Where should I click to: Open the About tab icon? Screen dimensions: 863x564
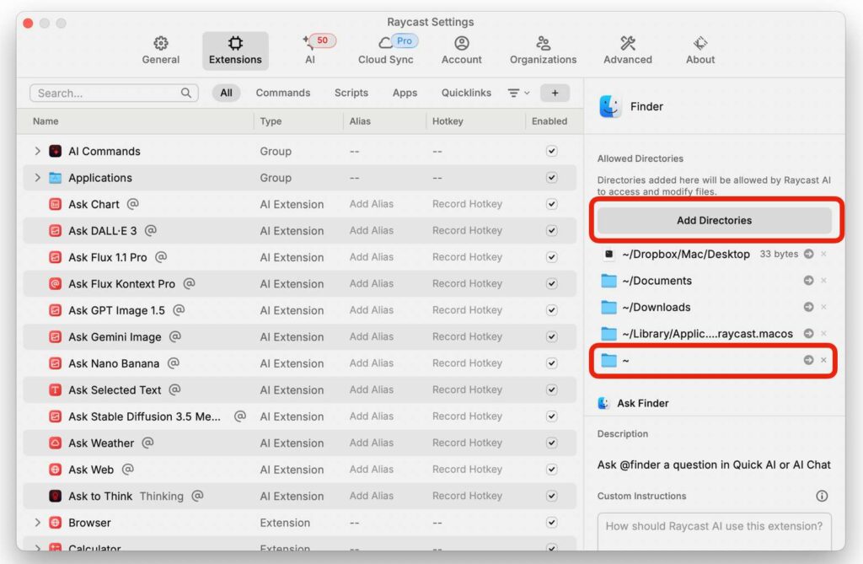pos(700,43)
